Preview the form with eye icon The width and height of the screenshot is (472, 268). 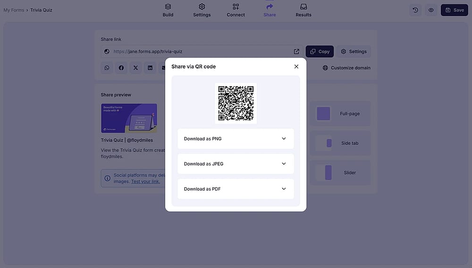click(431, 10)
